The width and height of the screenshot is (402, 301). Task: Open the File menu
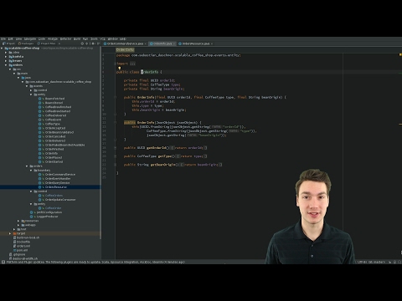pyautogui.click(x=3, y=38)
